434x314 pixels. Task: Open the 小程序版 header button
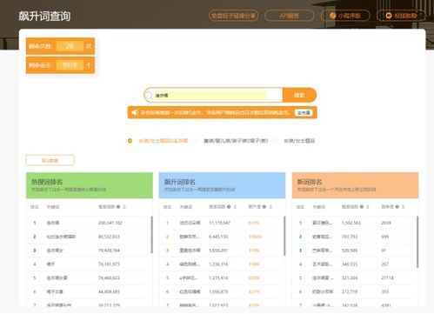pos(345,16)
